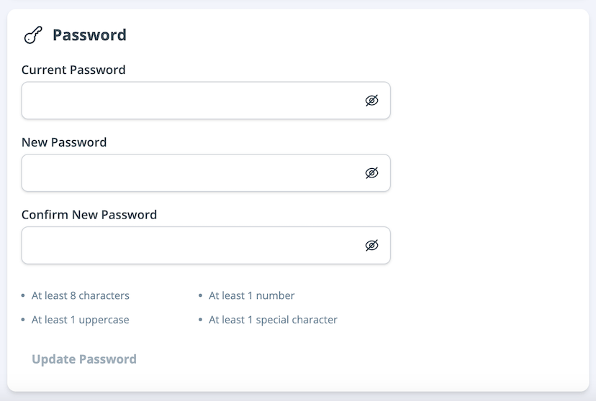
Task: Click the key icon beside Password heading
Action: (x=33, y=35)
